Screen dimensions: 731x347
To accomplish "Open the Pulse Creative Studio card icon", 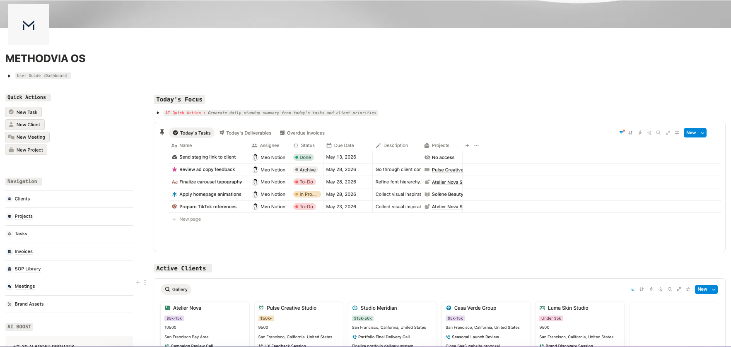I will point(261,308).
